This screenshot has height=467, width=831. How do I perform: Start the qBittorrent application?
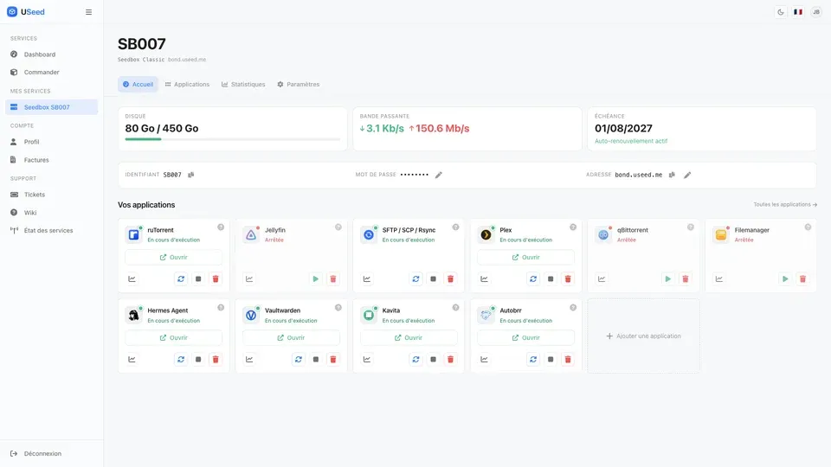pos(667,279)
